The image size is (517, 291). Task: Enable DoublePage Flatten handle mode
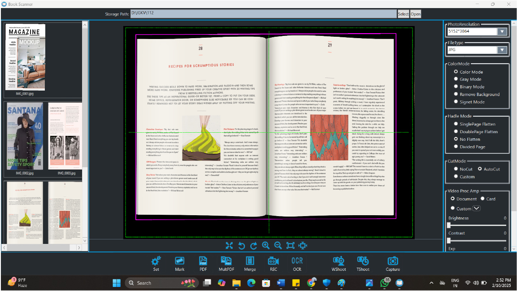[456, 132]
